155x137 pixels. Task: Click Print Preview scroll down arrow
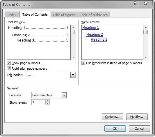(73, 57)
